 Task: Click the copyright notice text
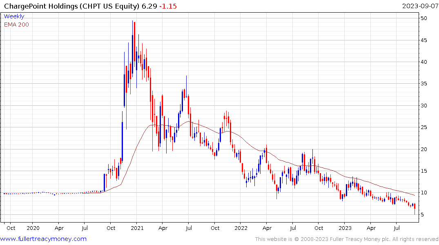tap(347, 239)
